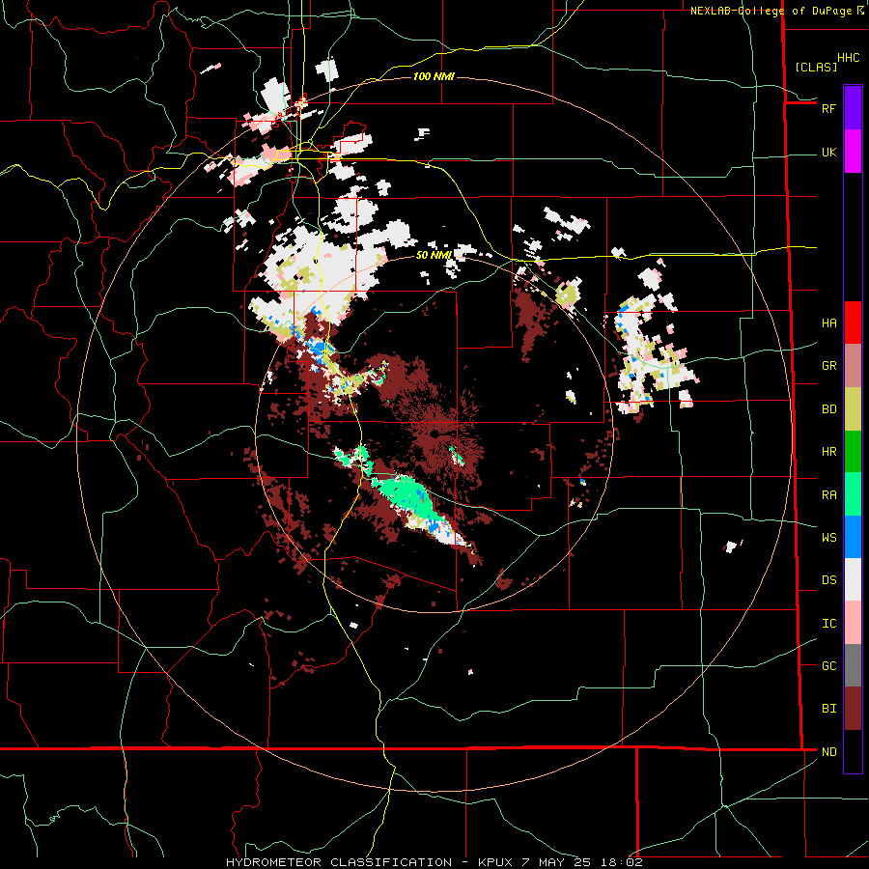
Task: Click the KPUX radar site identifier
Action: pyautogui.click(x=495, y=862)
